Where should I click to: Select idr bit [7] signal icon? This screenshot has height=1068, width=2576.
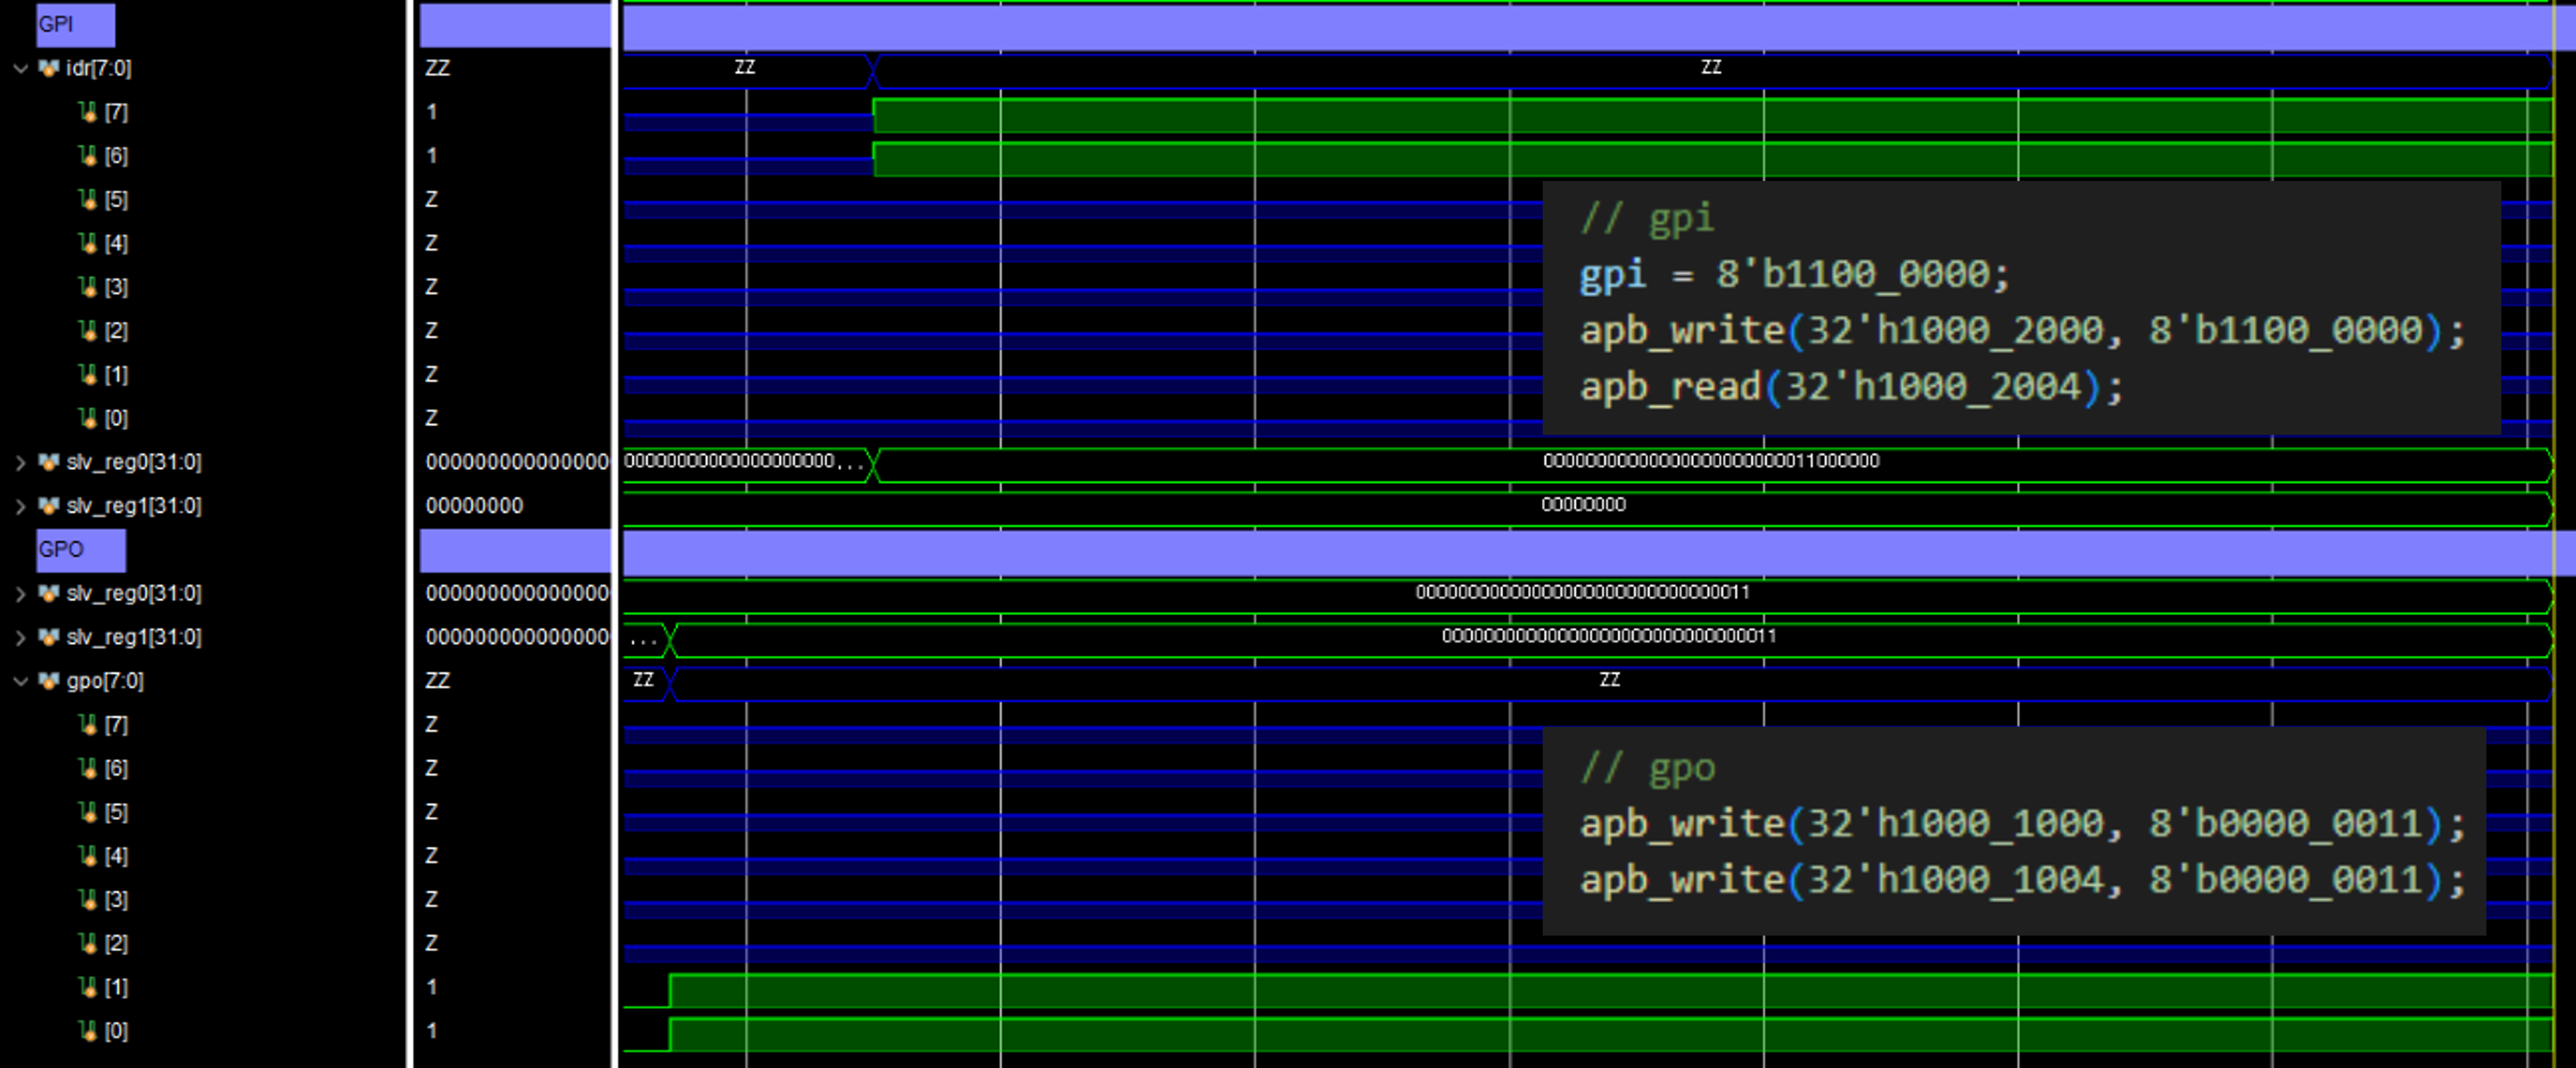pyautogui.click(x=88, y=112)
